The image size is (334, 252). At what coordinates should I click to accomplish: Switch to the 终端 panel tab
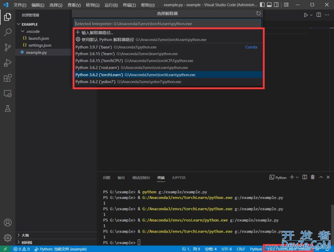pos(161,178)
